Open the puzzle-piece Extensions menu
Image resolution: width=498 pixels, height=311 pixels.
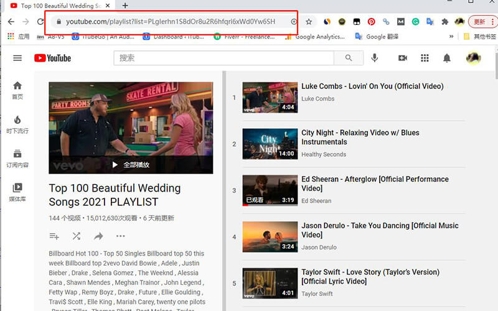click(444, 22)
